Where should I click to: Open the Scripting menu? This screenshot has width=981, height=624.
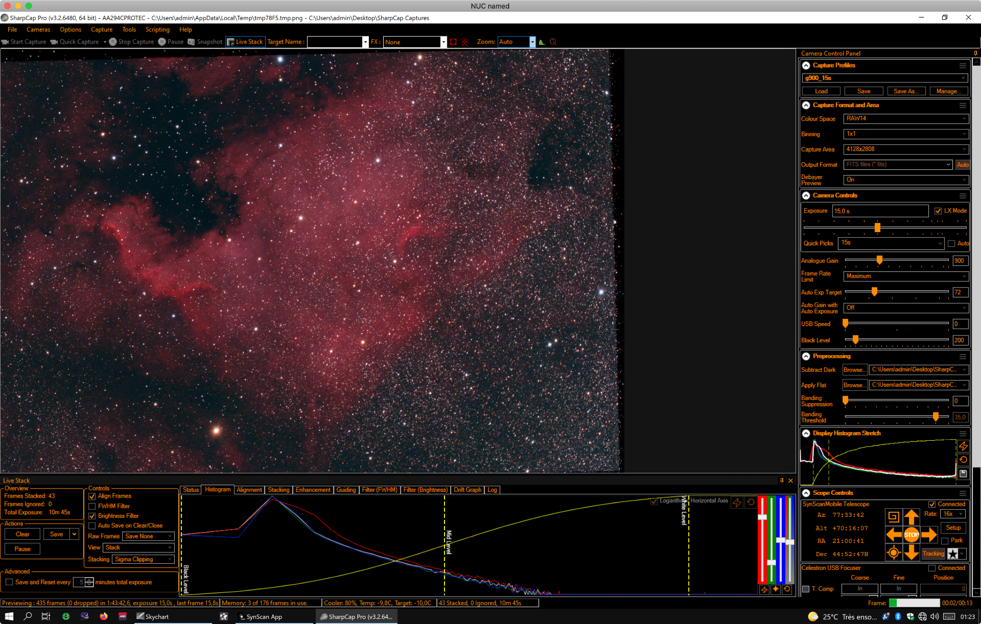click(x=157, y=30)
